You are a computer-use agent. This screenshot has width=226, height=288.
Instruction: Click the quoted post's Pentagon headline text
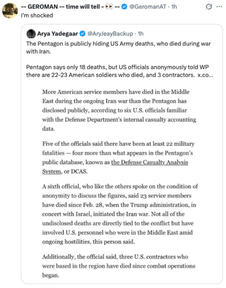click(118, 48)
